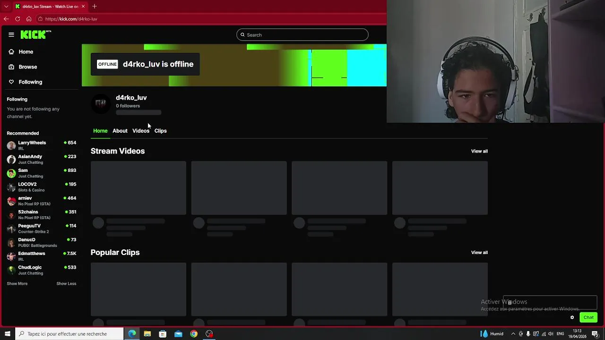Go back with browser back arrow
The image size is (605, 340).
(x=6, y=19)
